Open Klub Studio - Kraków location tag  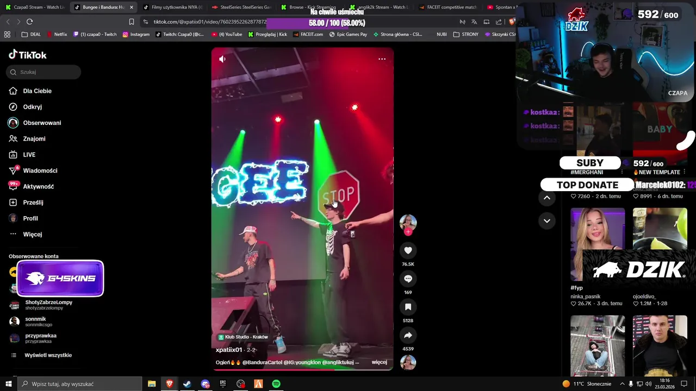click(x=243, y=337)
